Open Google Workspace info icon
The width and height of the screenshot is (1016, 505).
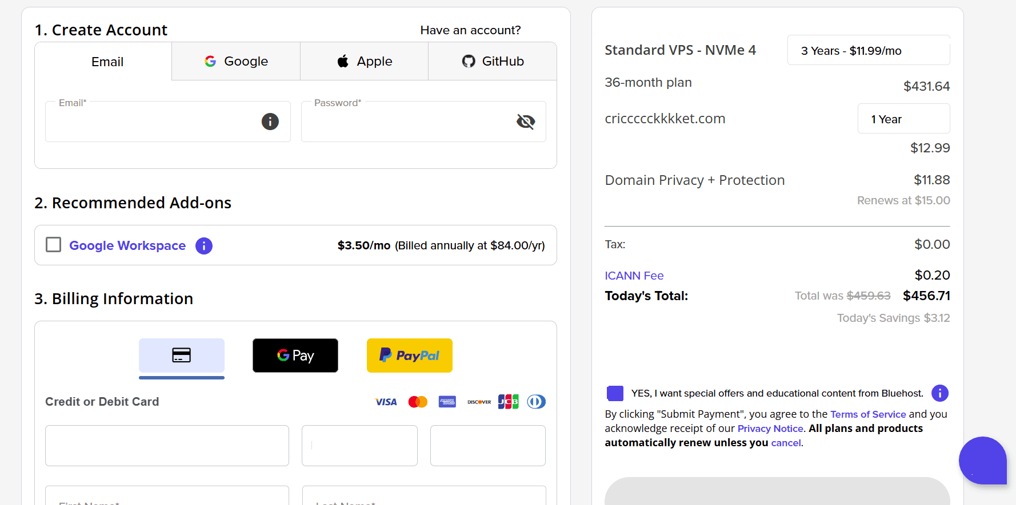[x=204, y=246]
